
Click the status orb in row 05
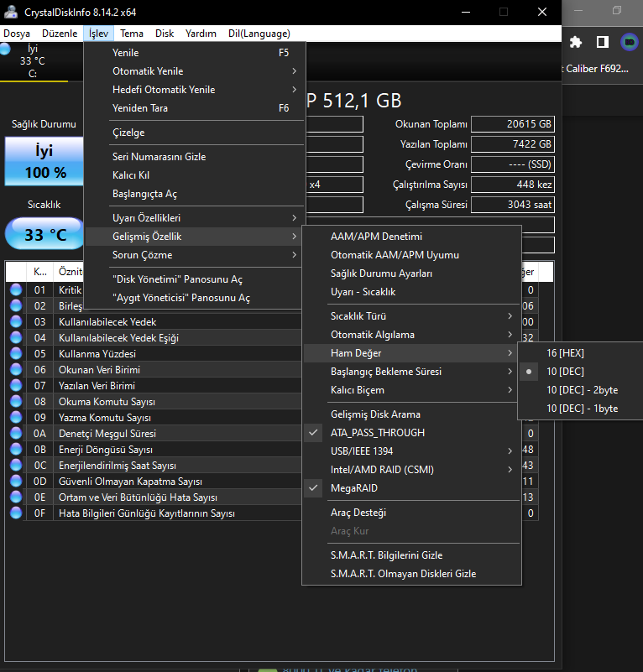16,353
